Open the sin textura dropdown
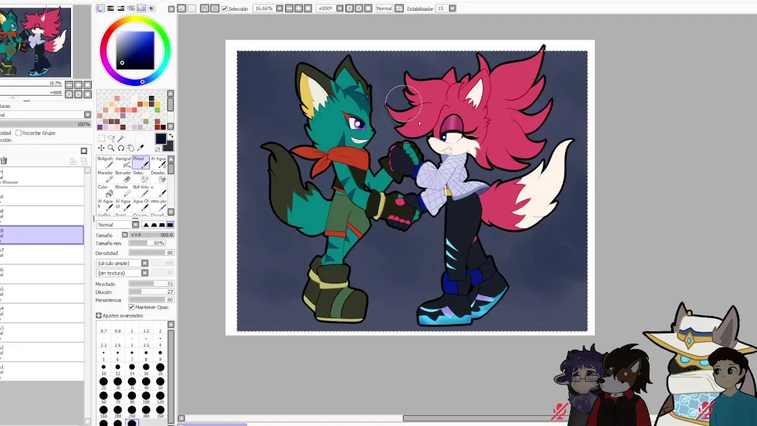 click(144, 273)
